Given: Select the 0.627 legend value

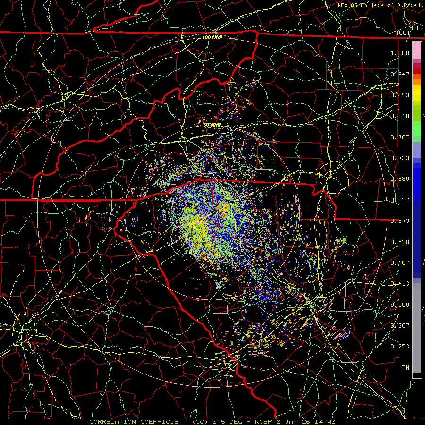Looking at the screenshot, I should (400, 200).
